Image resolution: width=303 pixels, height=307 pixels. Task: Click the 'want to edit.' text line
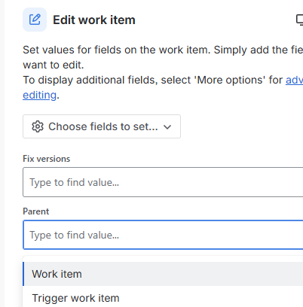click(54, 65)
